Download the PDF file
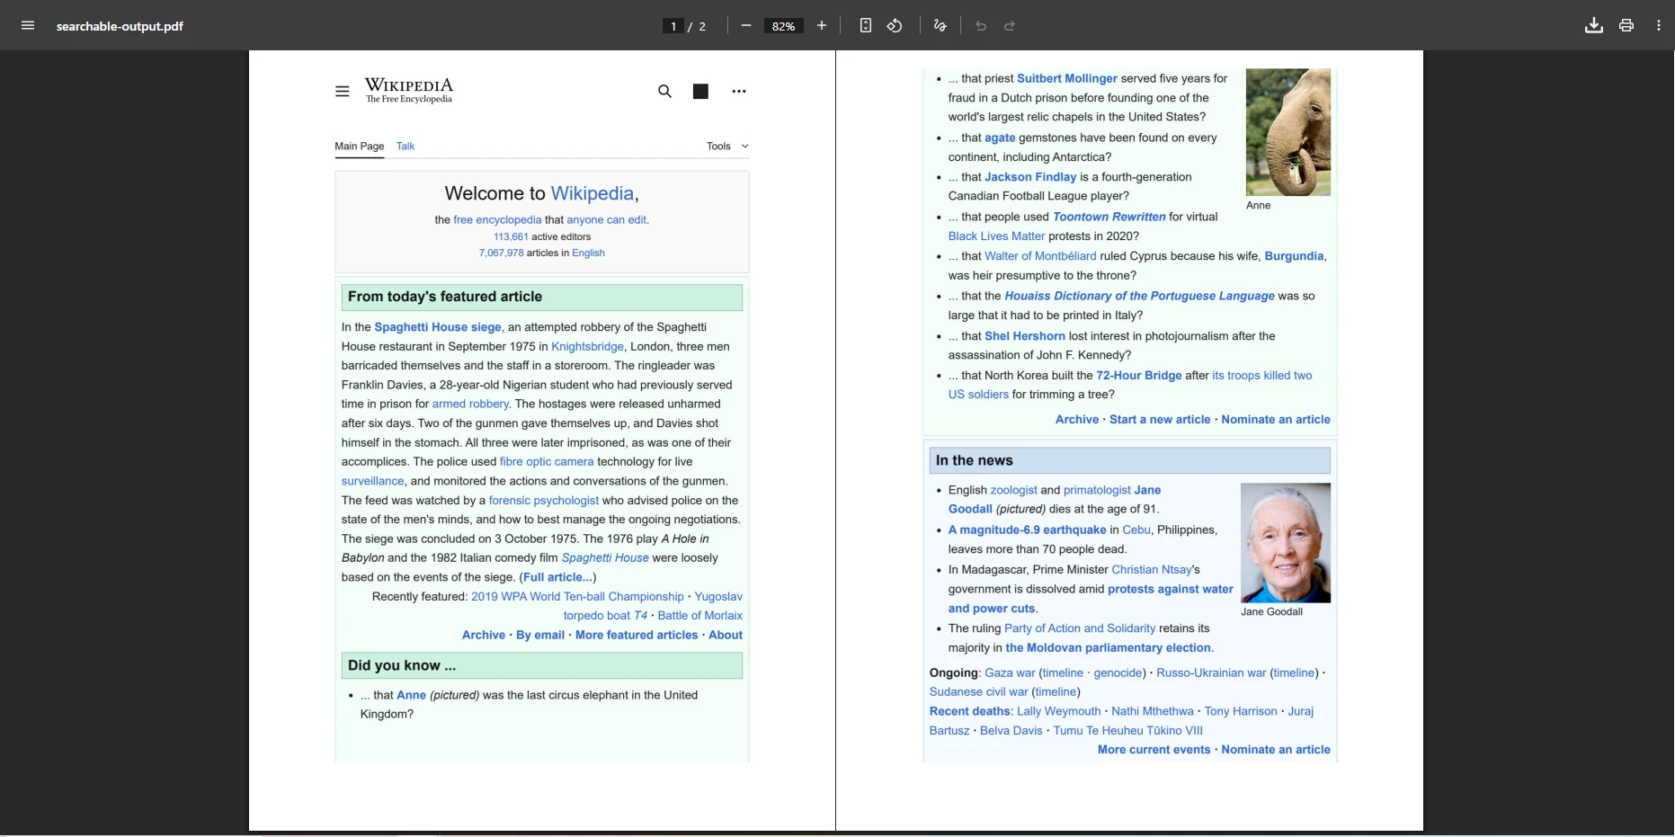The height and width of the screenshot is (837, 1675). coord(1593,26)
